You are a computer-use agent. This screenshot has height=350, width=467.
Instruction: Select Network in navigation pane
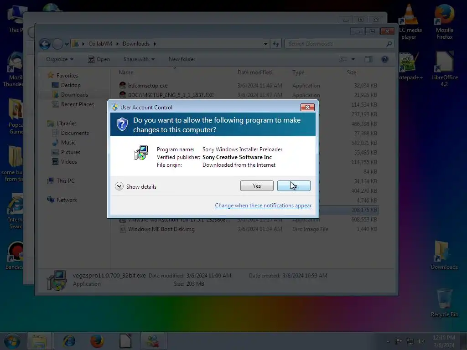coord(67,200)
